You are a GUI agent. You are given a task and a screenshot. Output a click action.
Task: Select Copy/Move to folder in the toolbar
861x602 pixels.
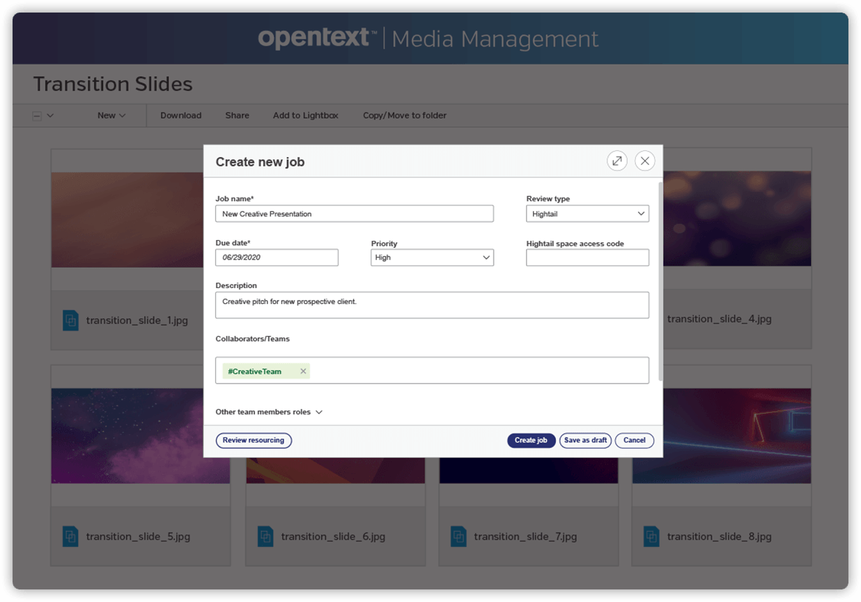[404, 116]
